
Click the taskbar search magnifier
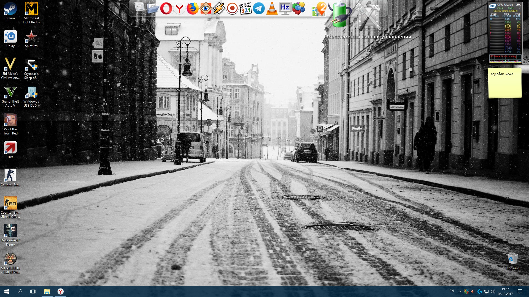(x=20, y=291)
